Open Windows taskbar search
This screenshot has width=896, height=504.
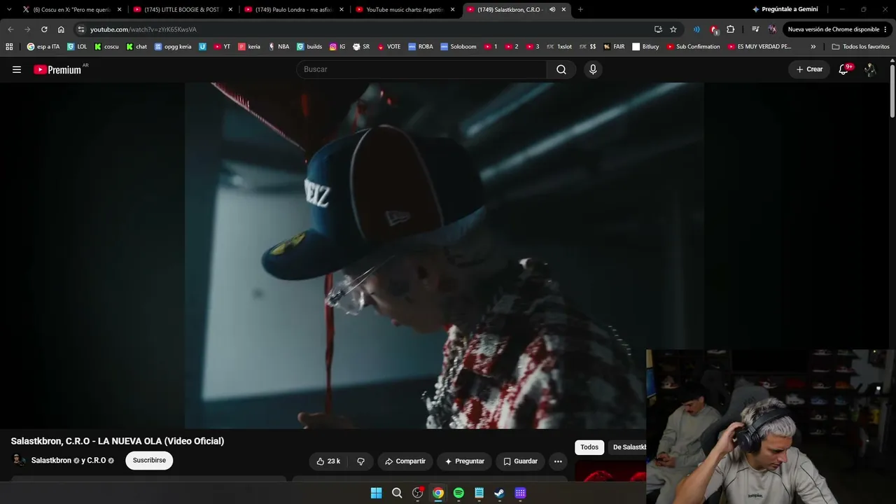[x=397, y=493]
